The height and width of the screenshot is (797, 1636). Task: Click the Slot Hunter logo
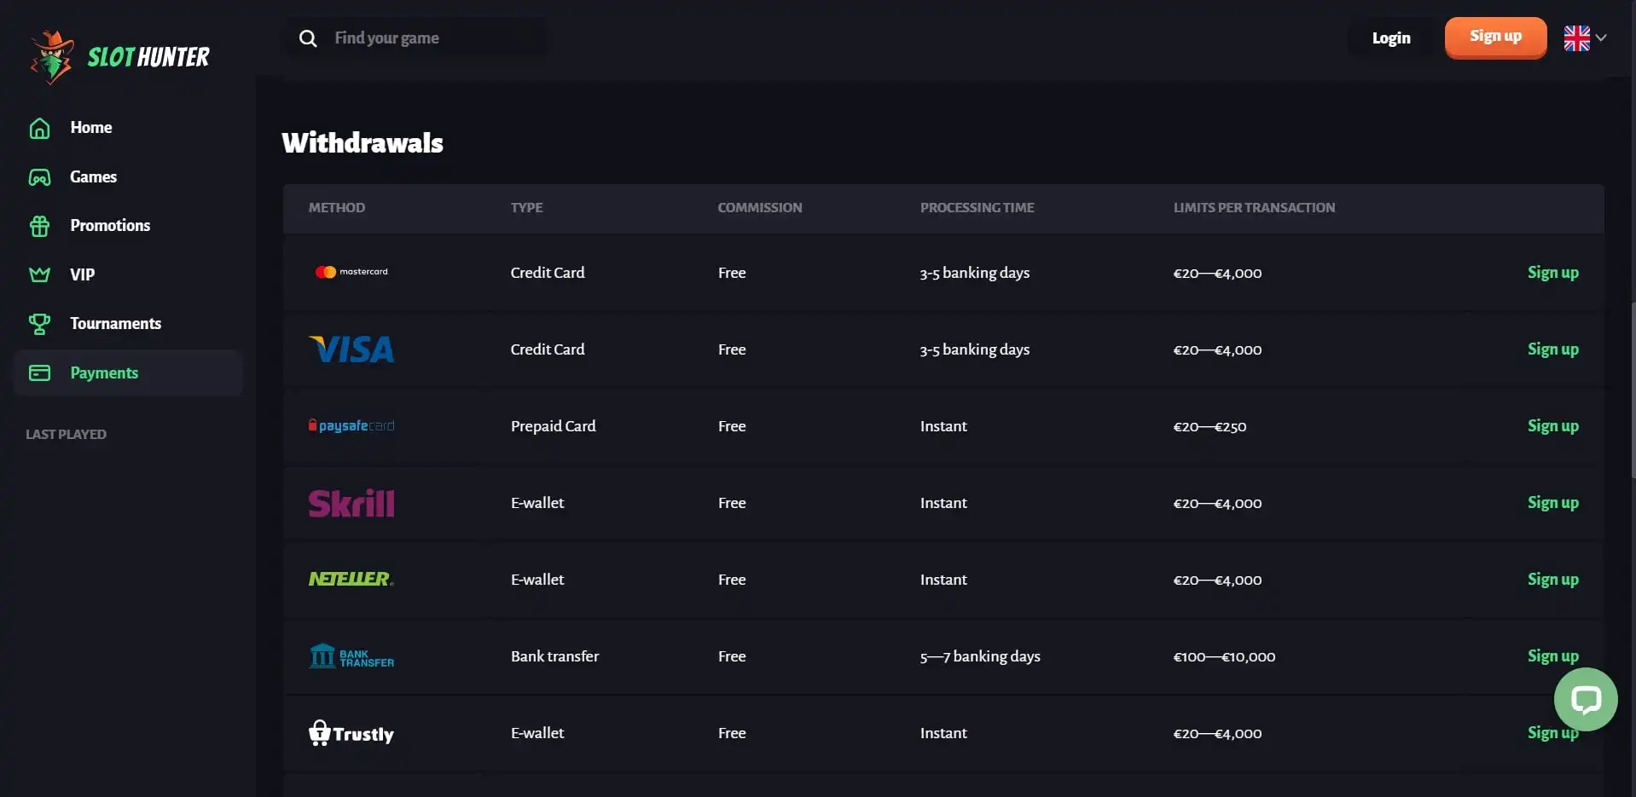coord(120,57)
